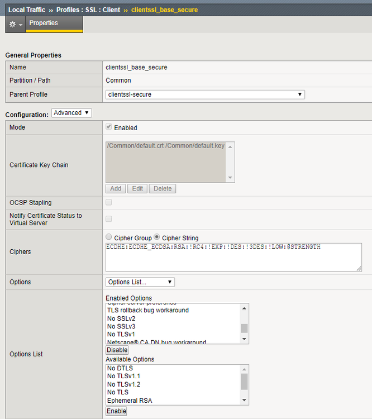The height and width of the screenshot is (419, 372).
Task: Toggle the Mode Enabled checkbox
Action: (109, 127)
